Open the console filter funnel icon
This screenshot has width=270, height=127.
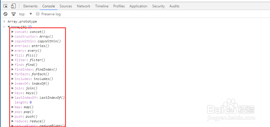click(13, 14)
